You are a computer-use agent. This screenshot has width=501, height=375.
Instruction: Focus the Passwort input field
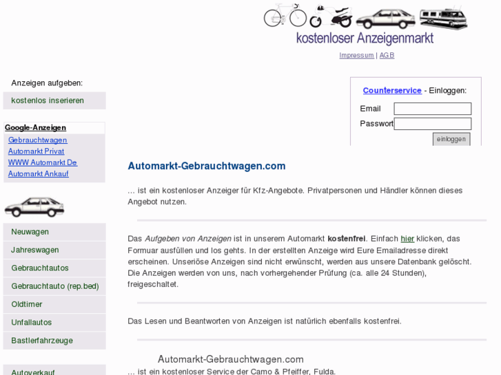point(432,124)
